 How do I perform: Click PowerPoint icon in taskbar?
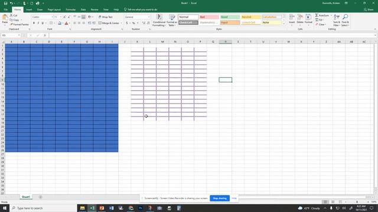tap(102, 208)
